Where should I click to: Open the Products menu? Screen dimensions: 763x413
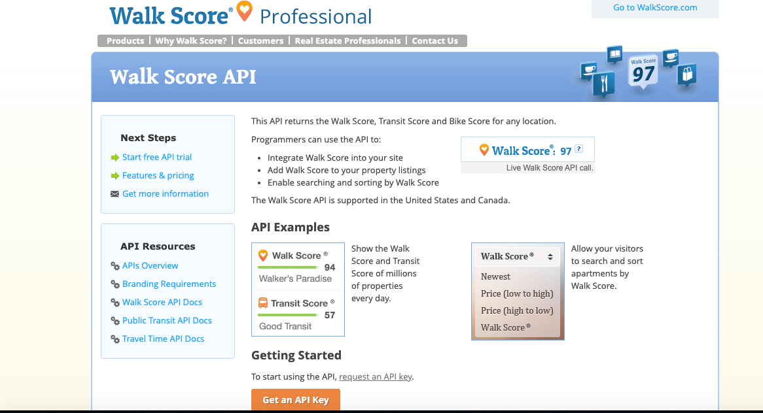(125, 41)
